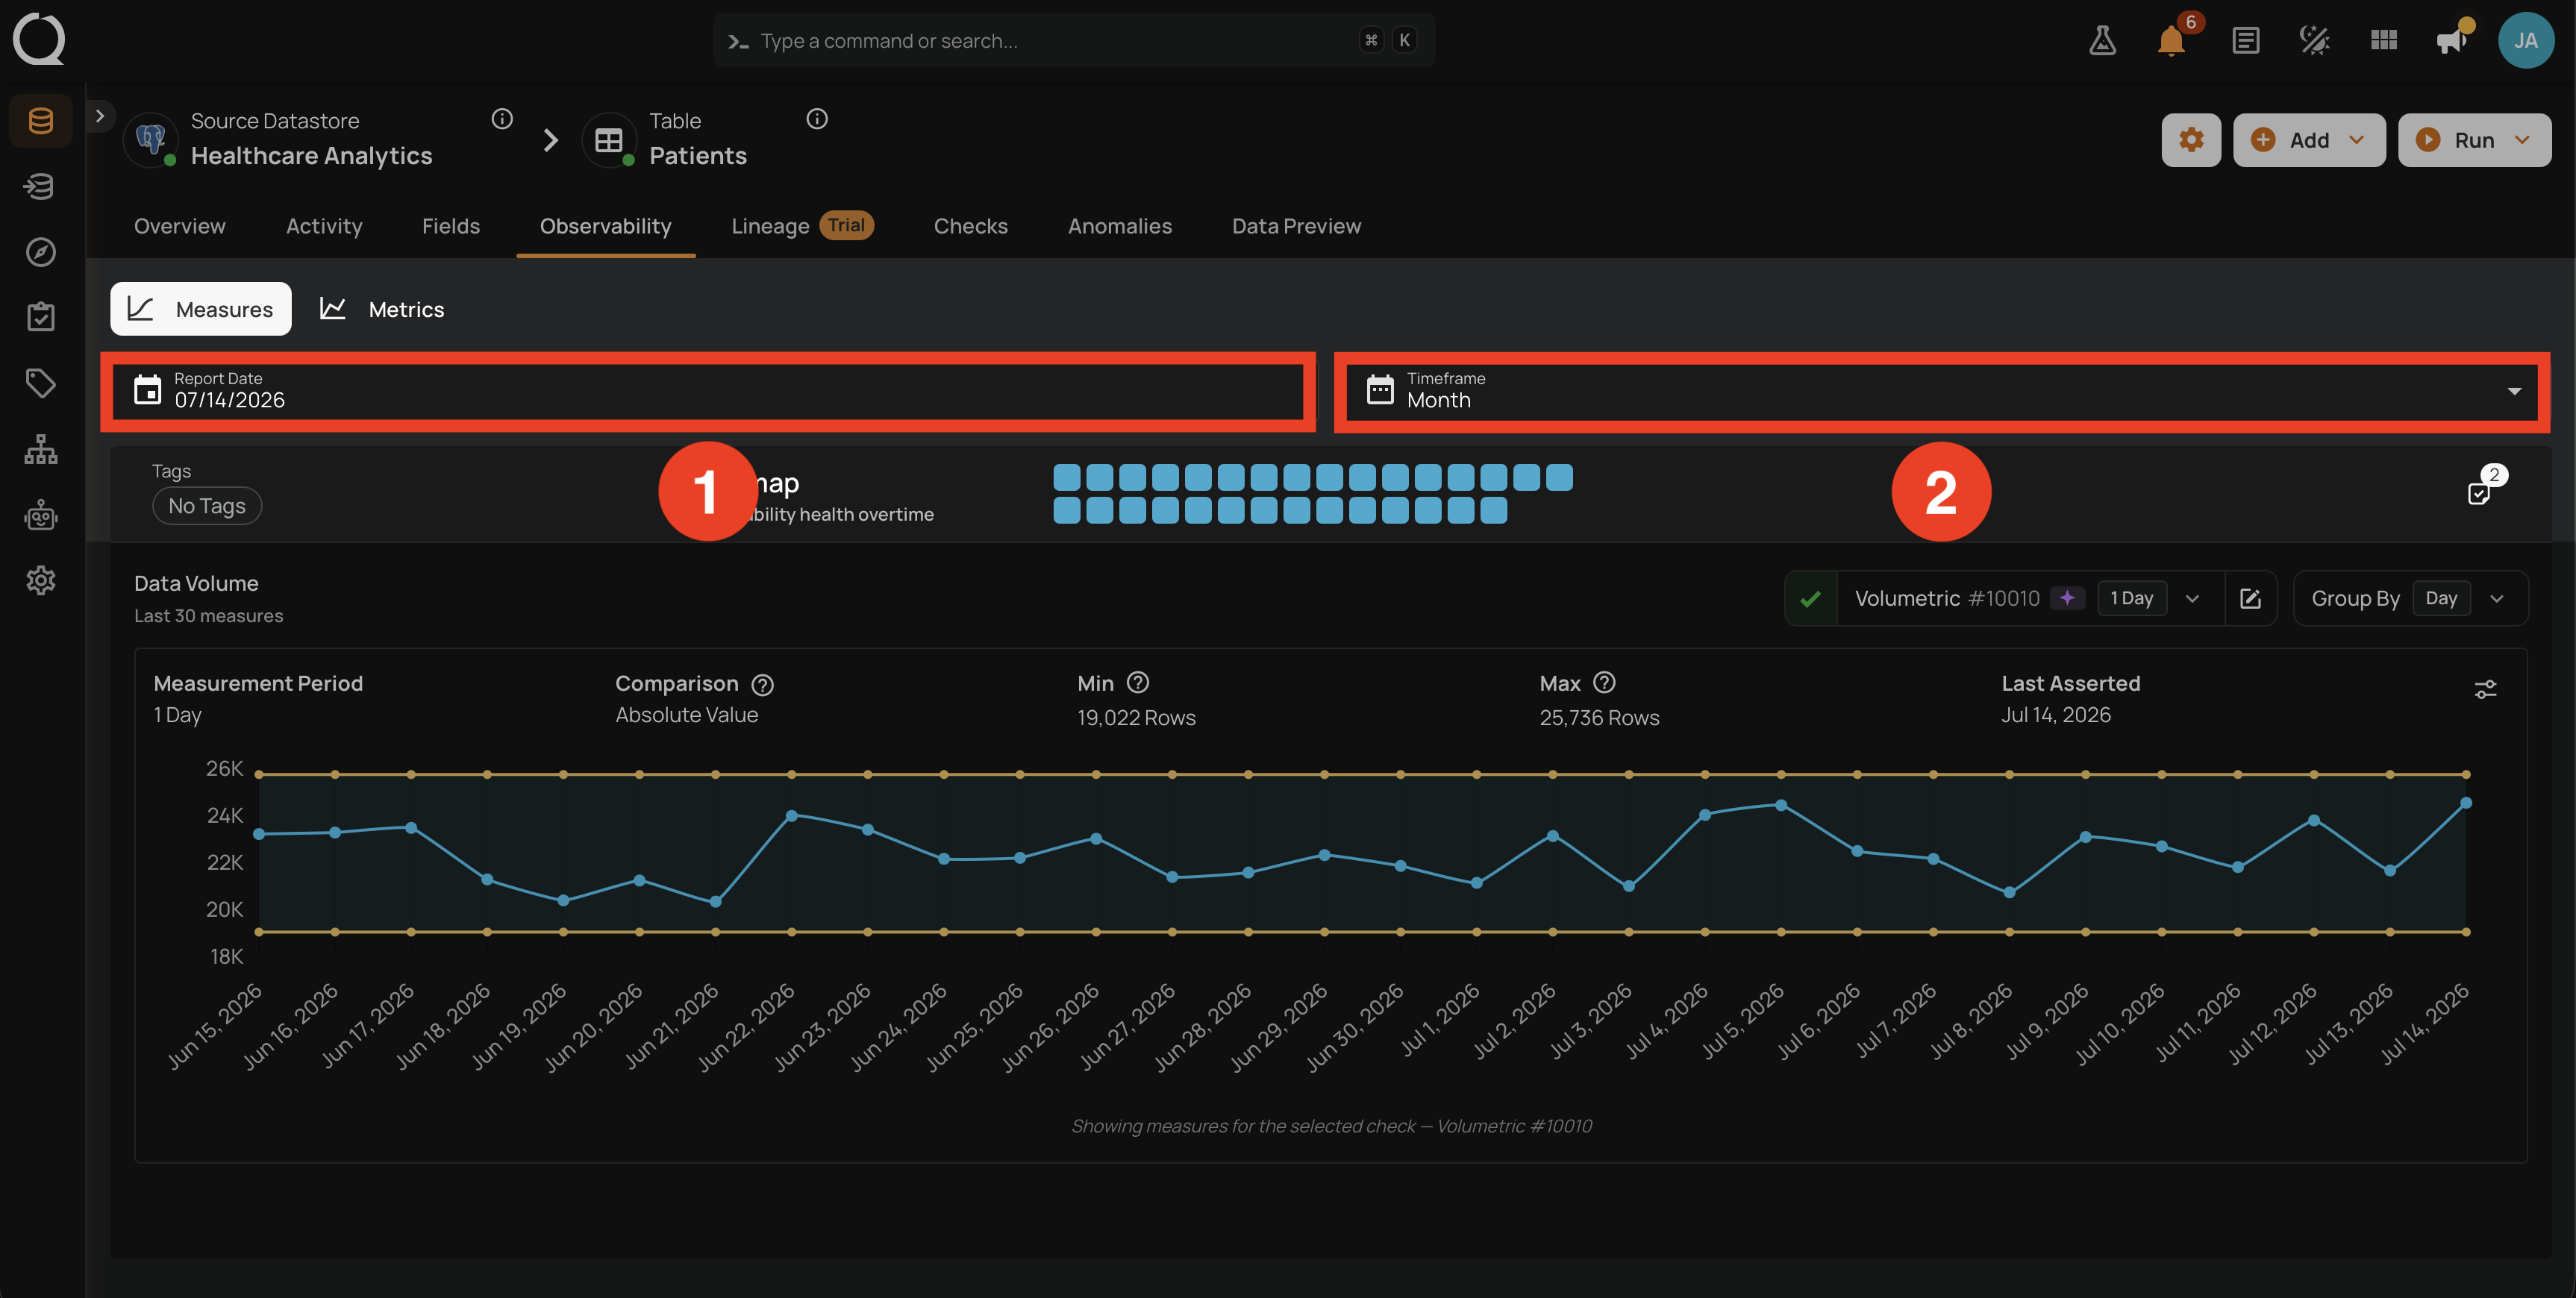
Task: Open the Timeframe Month dropdown
Action: pyautogui.click(x=1942, y=391)
